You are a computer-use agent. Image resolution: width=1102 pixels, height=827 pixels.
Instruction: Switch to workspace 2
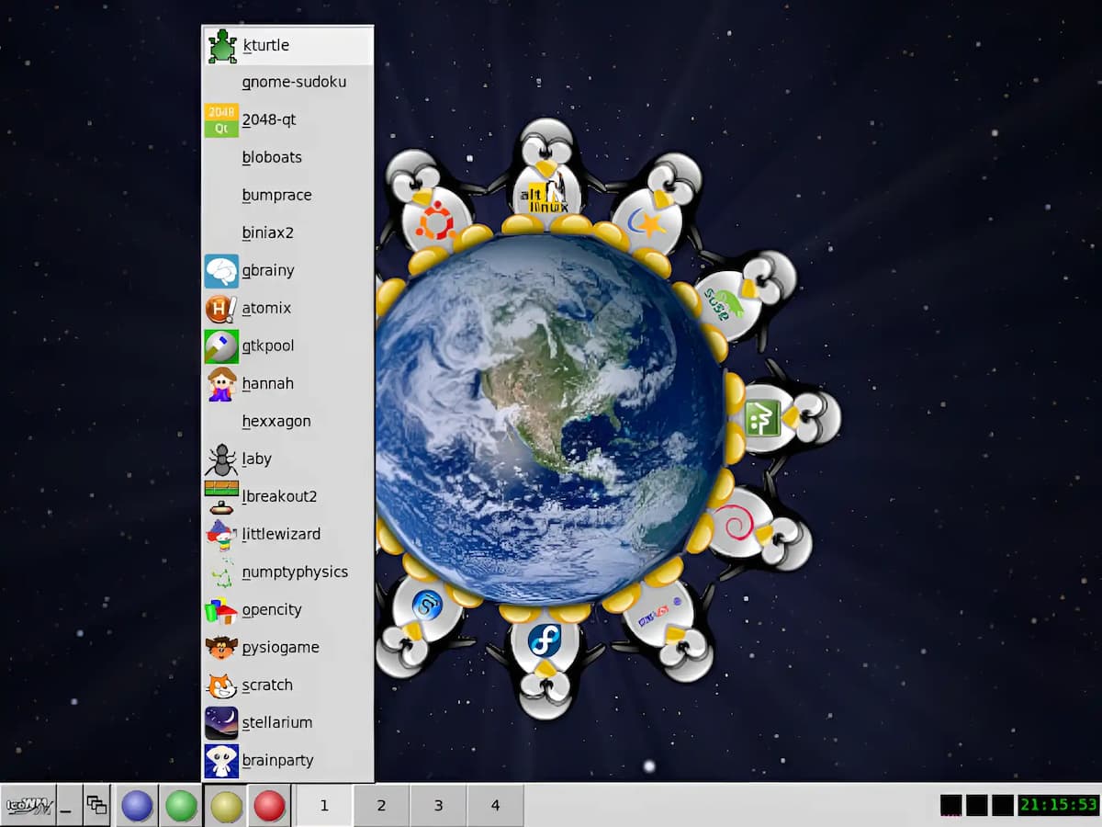coord(381,806)
